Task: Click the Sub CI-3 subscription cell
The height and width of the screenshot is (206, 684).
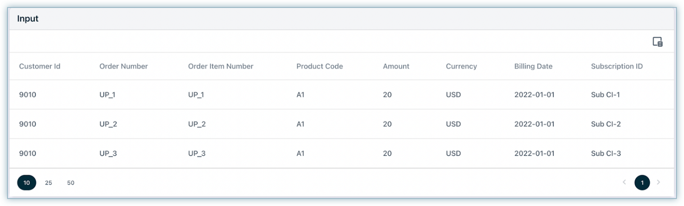Action: point(606,153)
